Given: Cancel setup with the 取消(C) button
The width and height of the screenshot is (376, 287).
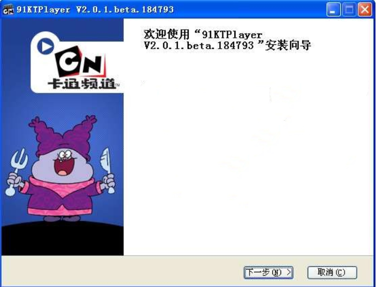Looking at the screenshot, I should coord(332,272).
